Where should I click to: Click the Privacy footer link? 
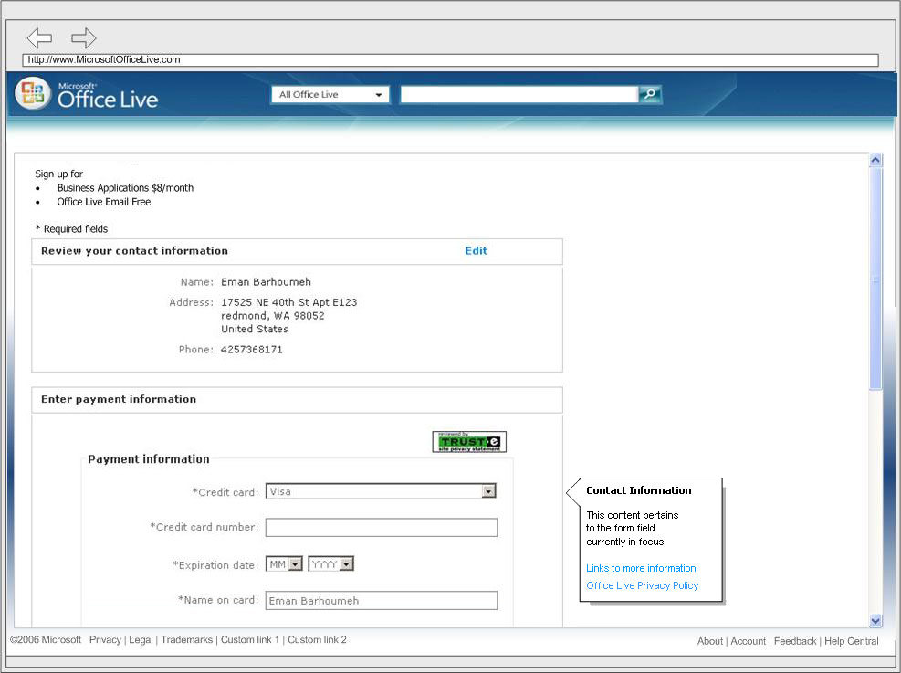pos(105,639)
